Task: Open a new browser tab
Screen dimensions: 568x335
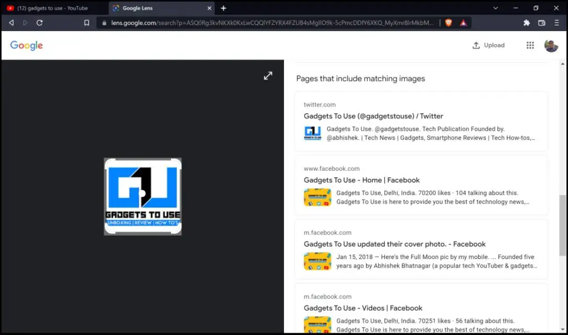Action: point(224,8)
